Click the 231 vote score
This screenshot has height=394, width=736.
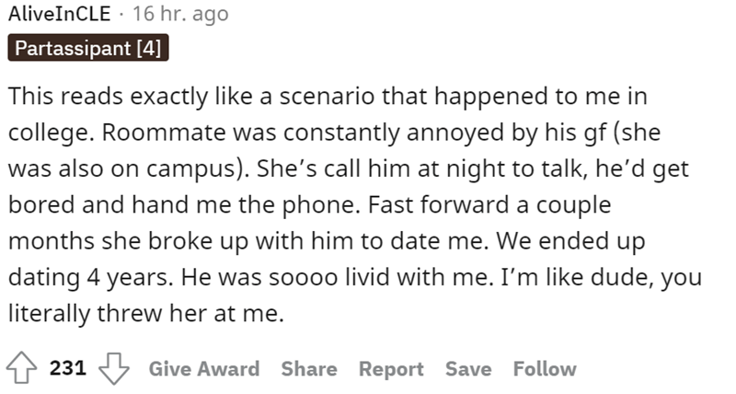67,369
